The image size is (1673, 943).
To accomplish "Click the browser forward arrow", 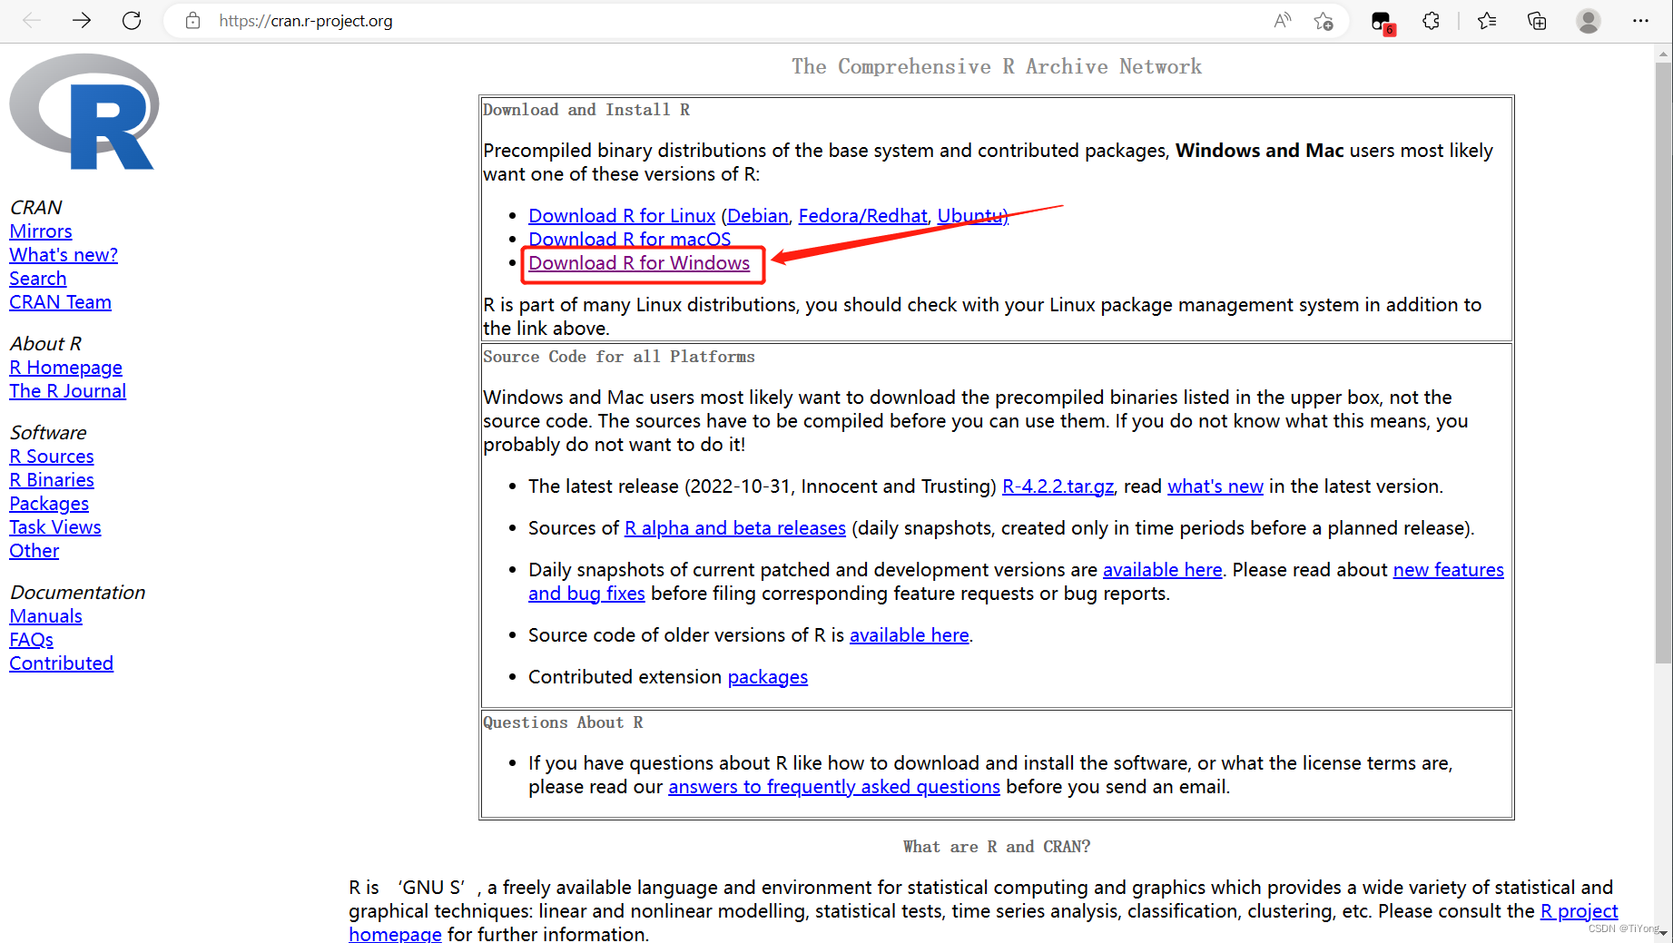I will pyautogui.click(x=82, y=20).
